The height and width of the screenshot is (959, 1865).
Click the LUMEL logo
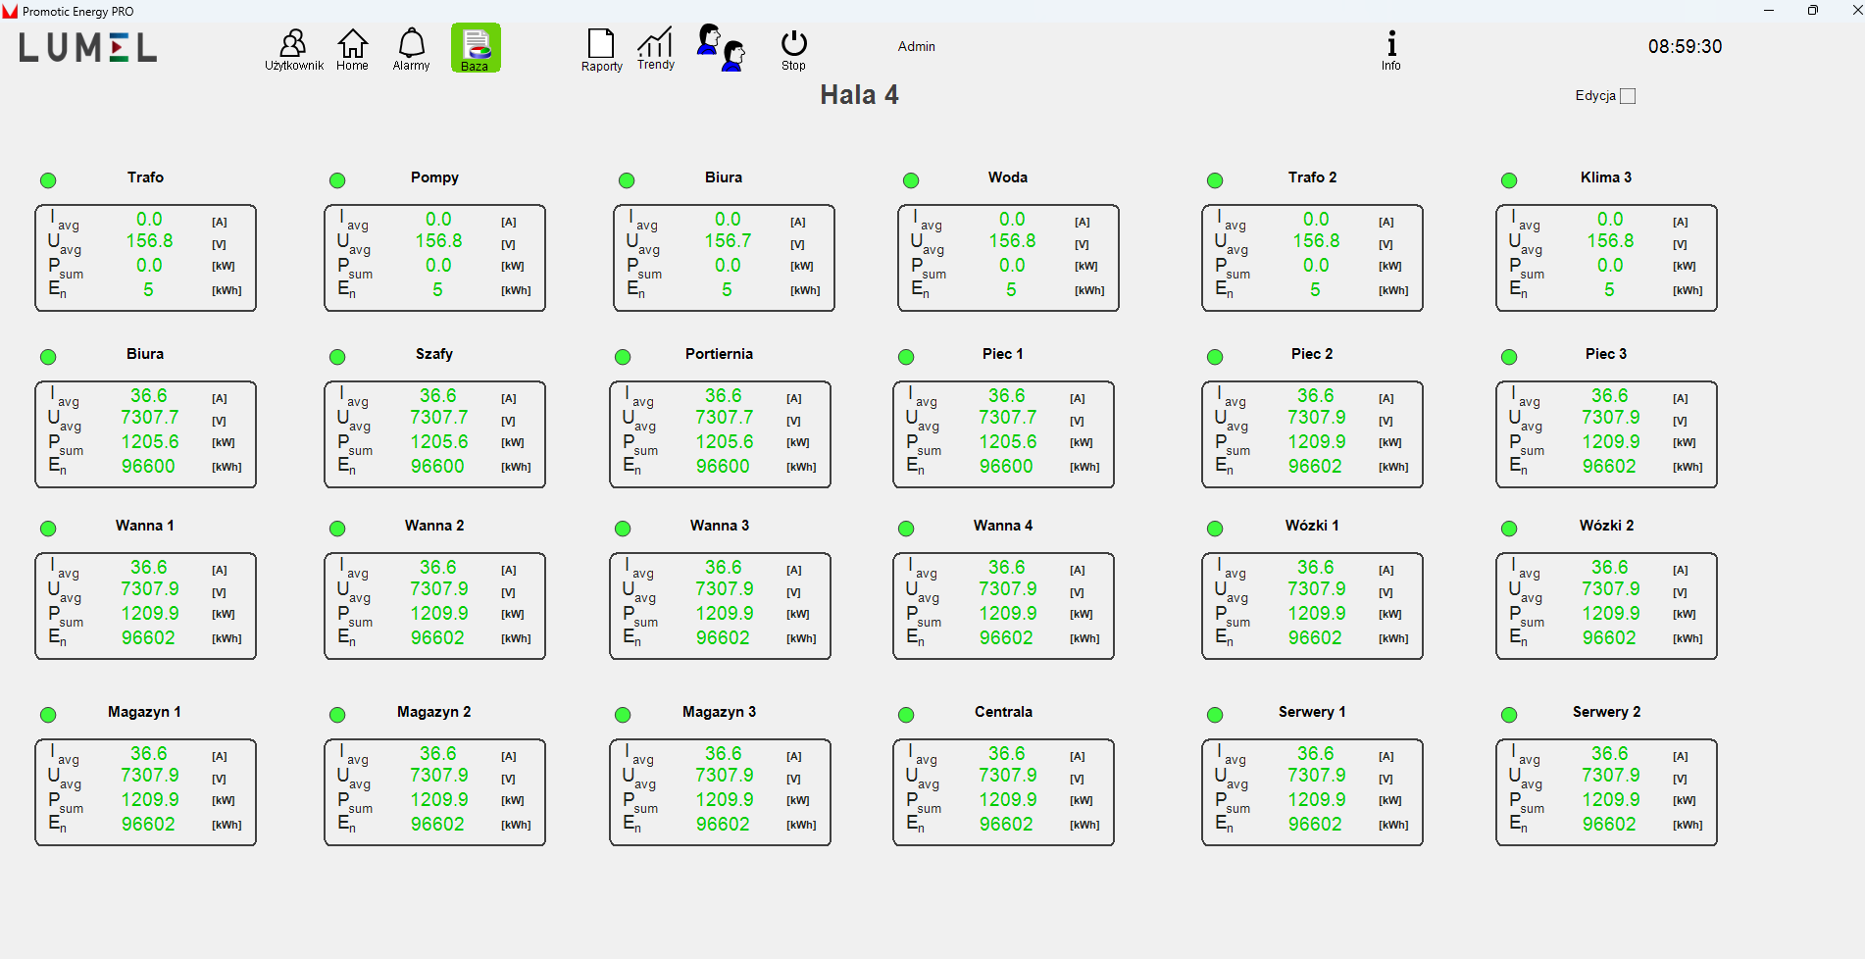coord(88,47)
